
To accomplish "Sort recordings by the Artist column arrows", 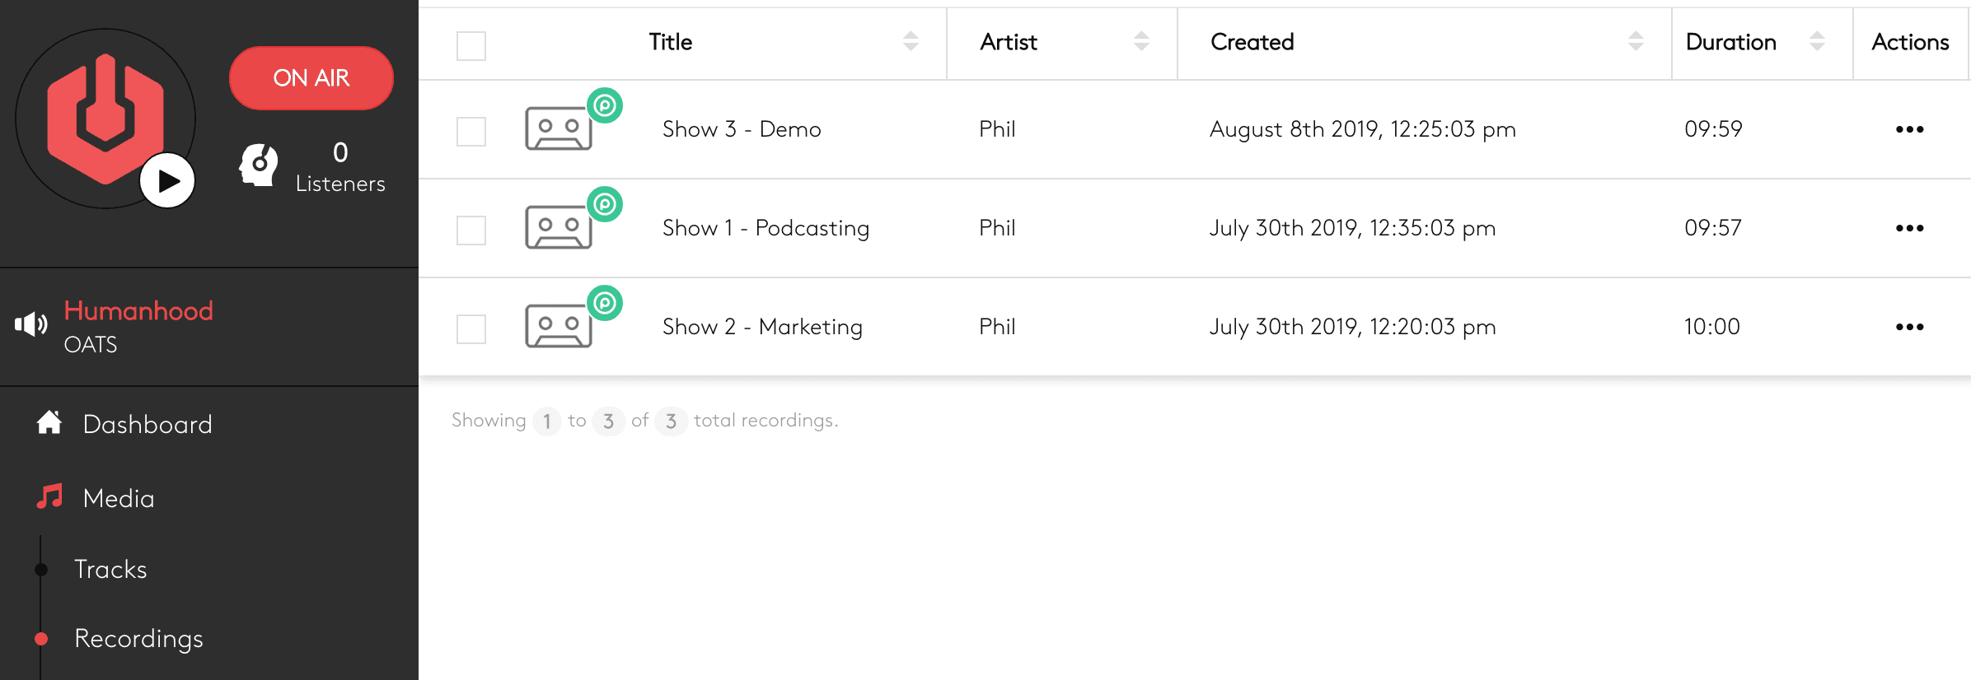I will (x=1141, y=41).
